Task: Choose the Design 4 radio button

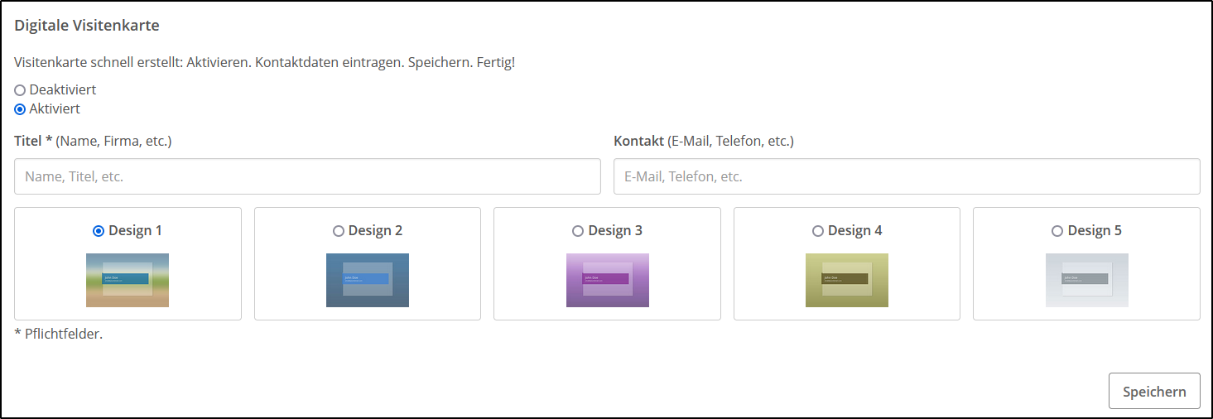Action: pos(818,231)
